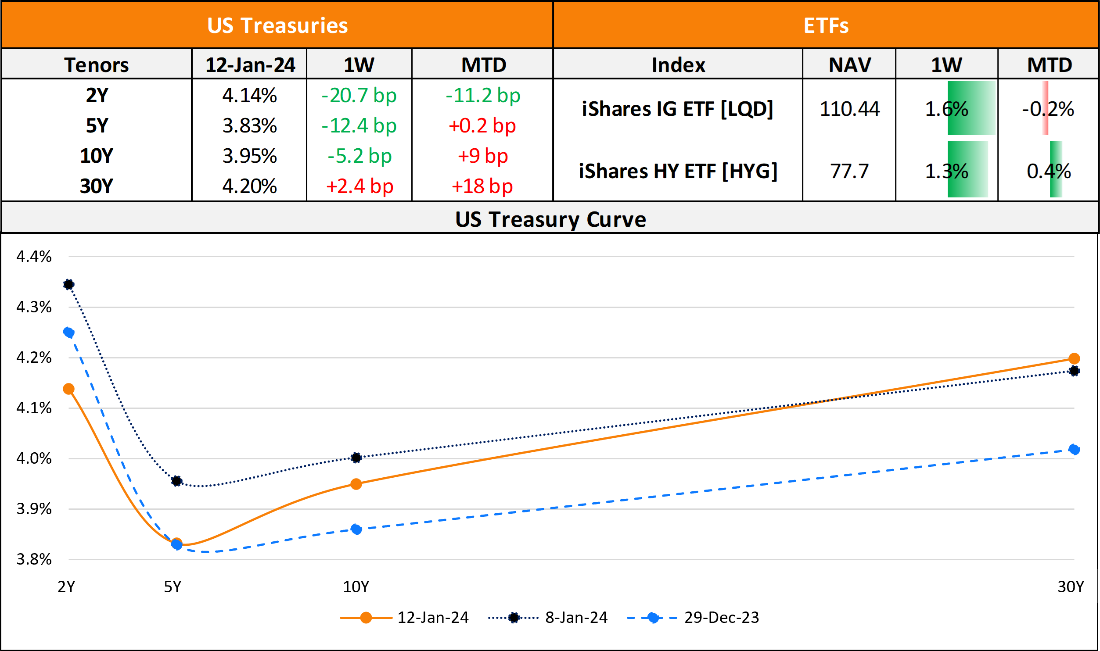Select the iShares HY ETF [HYG] label
This screenshot has height=651, width=1100.
[x=678, y=171]
